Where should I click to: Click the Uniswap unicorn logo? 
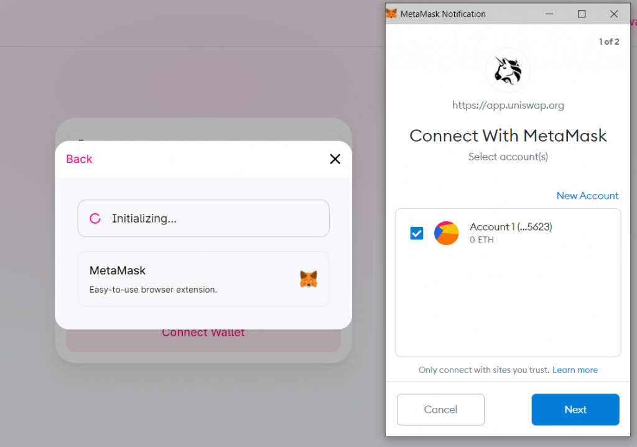click(508, 70)
